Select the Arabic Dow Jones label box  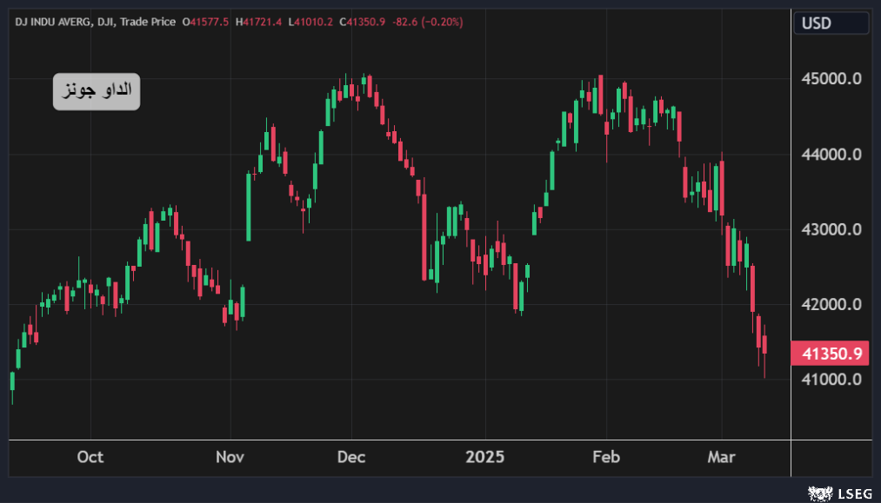click(x=97, y=89)
